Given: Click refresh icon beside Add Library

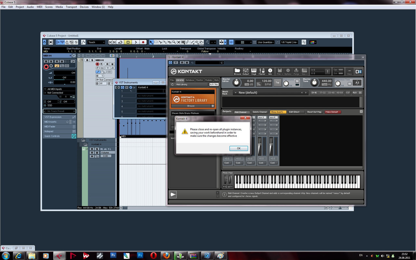Looking at the screenshot, I should click(173, 84).
